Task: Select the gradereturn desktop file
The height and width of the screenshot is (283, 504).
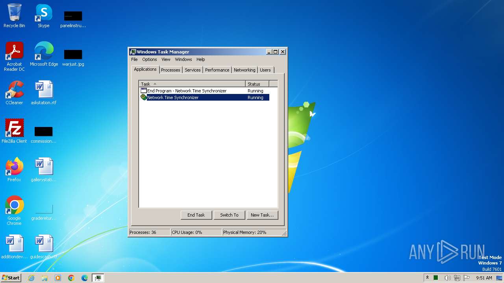Action: (x=44, y=211)
